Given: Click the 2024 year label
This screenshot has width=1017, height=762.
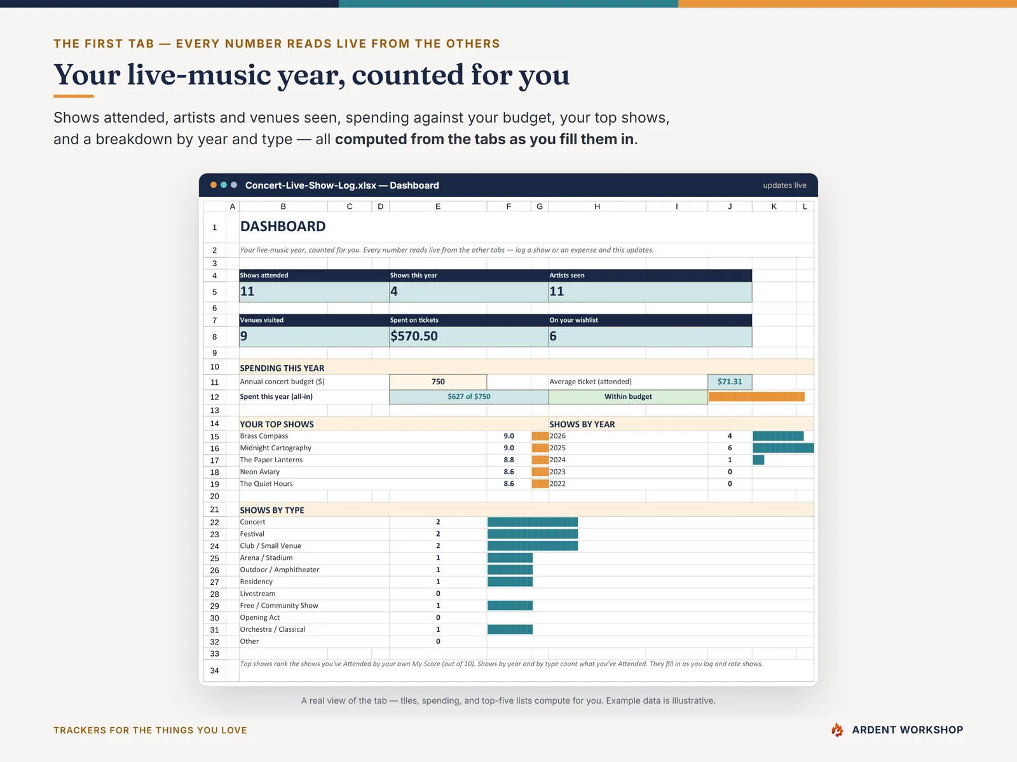Looking at the screenshot, I should click(x=557, y=460).
